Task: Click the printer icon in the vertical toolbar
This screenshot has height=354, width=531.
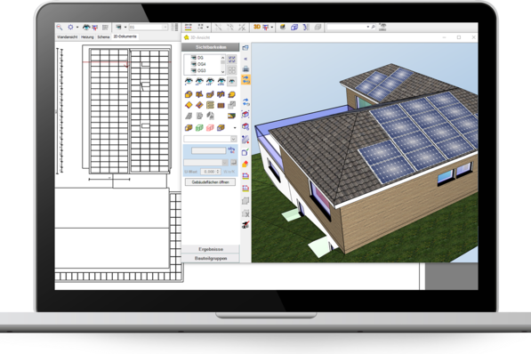Action: [x=245, y=69]
